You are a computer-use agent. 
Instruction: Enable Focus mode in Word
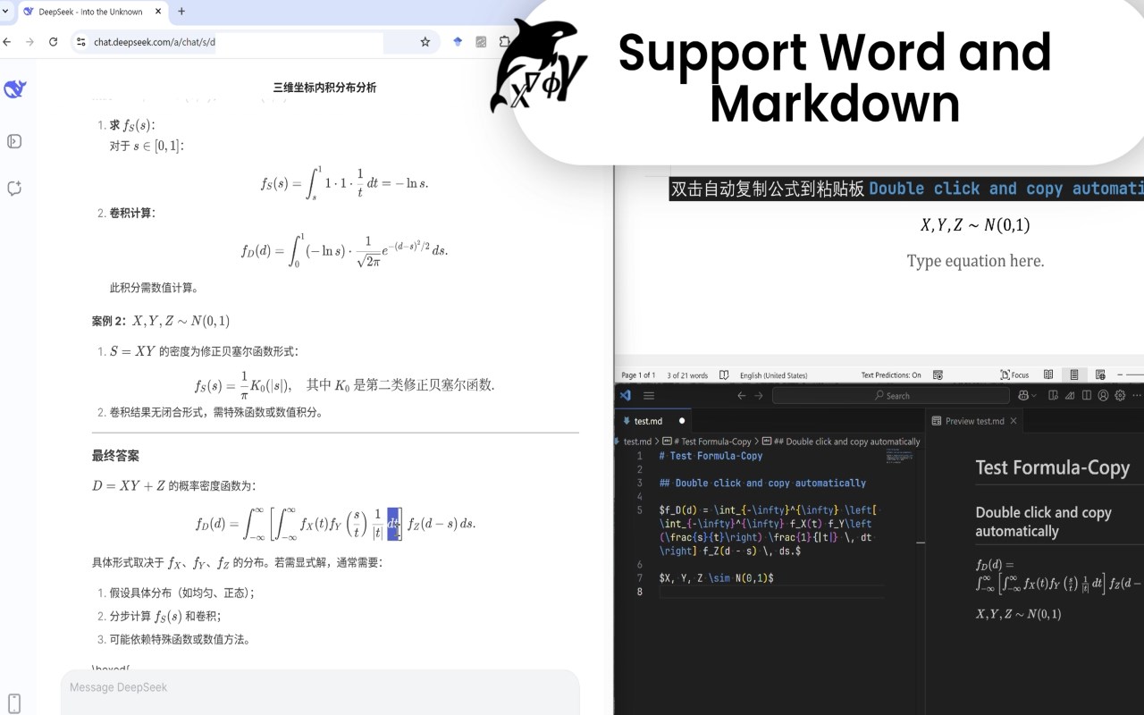(x=1014, y=375)
